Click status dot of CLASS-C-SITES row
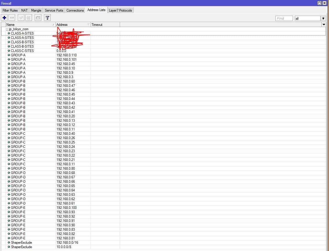Image resolution: width=329 pixels, height=251 pixels. pos(9,51)
